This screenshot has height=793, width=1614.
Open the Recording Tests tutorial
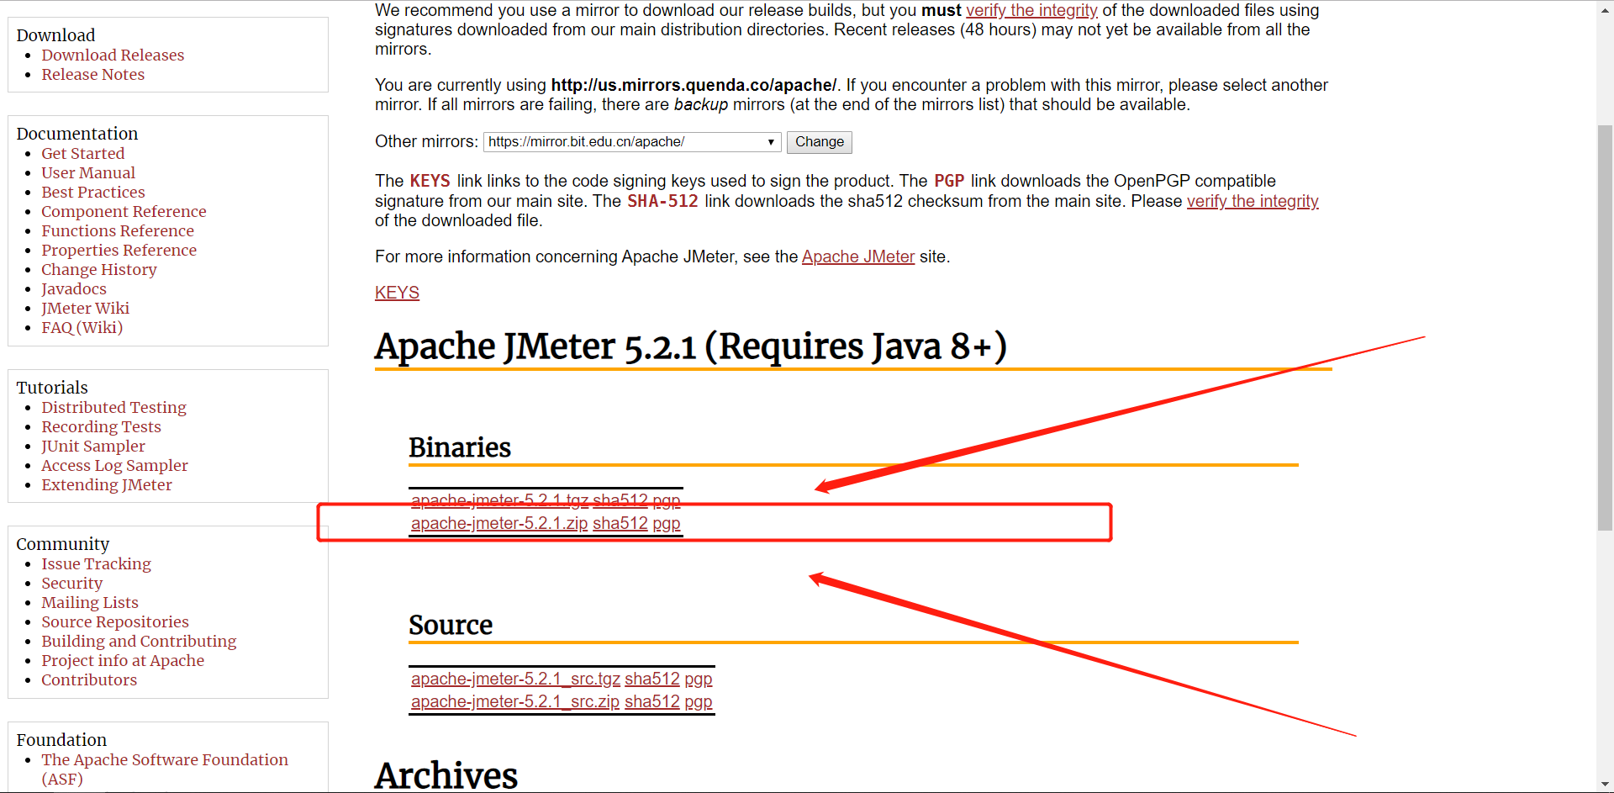tap(101, 426)
